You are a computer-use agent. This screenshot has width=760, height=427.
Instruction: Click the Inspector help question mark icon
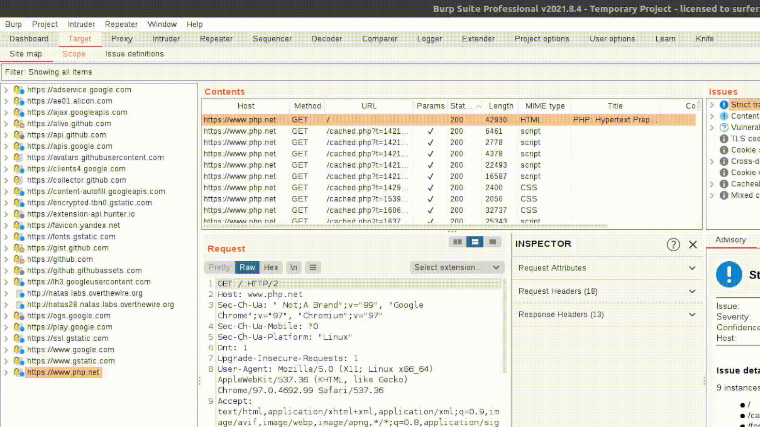pos(673,245)
